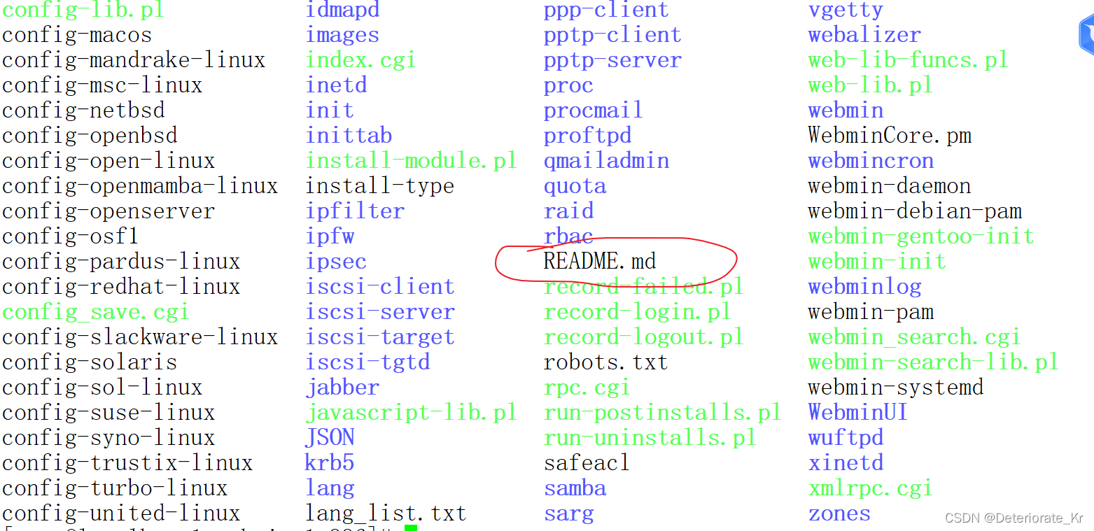Select record-logout.pl script
The image size is (1094, 531).
(x=644, y=337)
